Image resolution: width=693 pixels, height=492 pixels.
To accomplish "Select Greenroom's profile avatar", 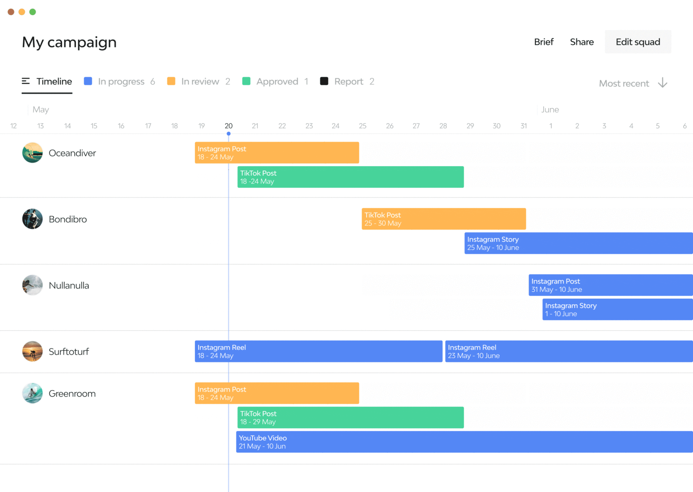I will pyautogui.click(x=32, y=393).
